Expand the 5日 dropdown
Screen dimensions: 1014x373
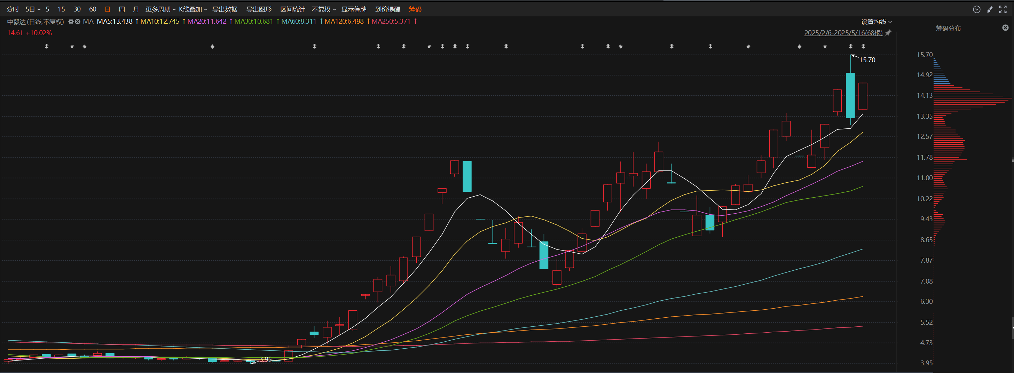[33, 9]
